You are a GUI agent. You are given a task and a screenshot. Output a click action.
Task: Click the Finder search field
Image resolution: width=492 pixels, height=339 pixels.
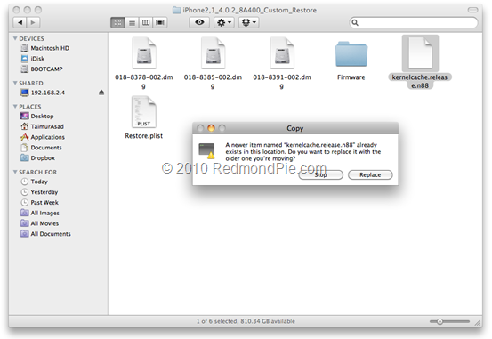(x=414, y=22)
